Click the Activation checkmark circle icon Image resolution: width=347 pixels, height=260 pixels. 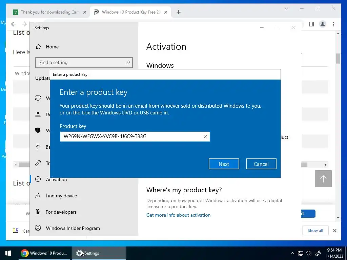pos(38,179)
